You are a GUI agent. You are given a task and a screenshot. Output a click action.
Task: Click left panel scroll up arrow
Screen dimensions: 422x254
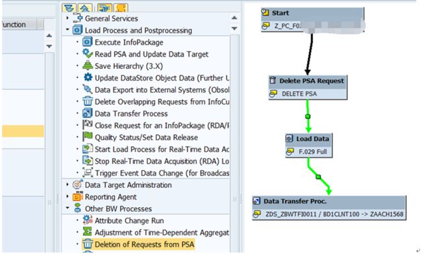click(49, 36)
